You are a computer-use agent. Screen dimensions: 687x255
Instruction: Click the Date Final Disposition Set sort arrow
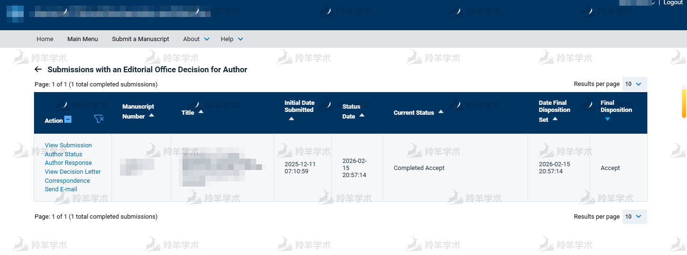(555, 119)
